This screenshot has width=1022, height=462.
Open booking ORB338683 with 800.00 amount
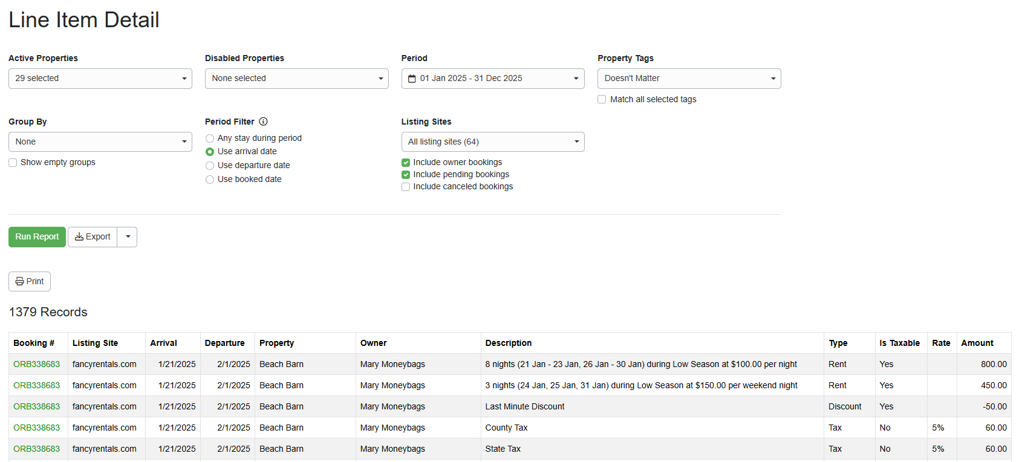pyautogui.click(x=37, y=364)
